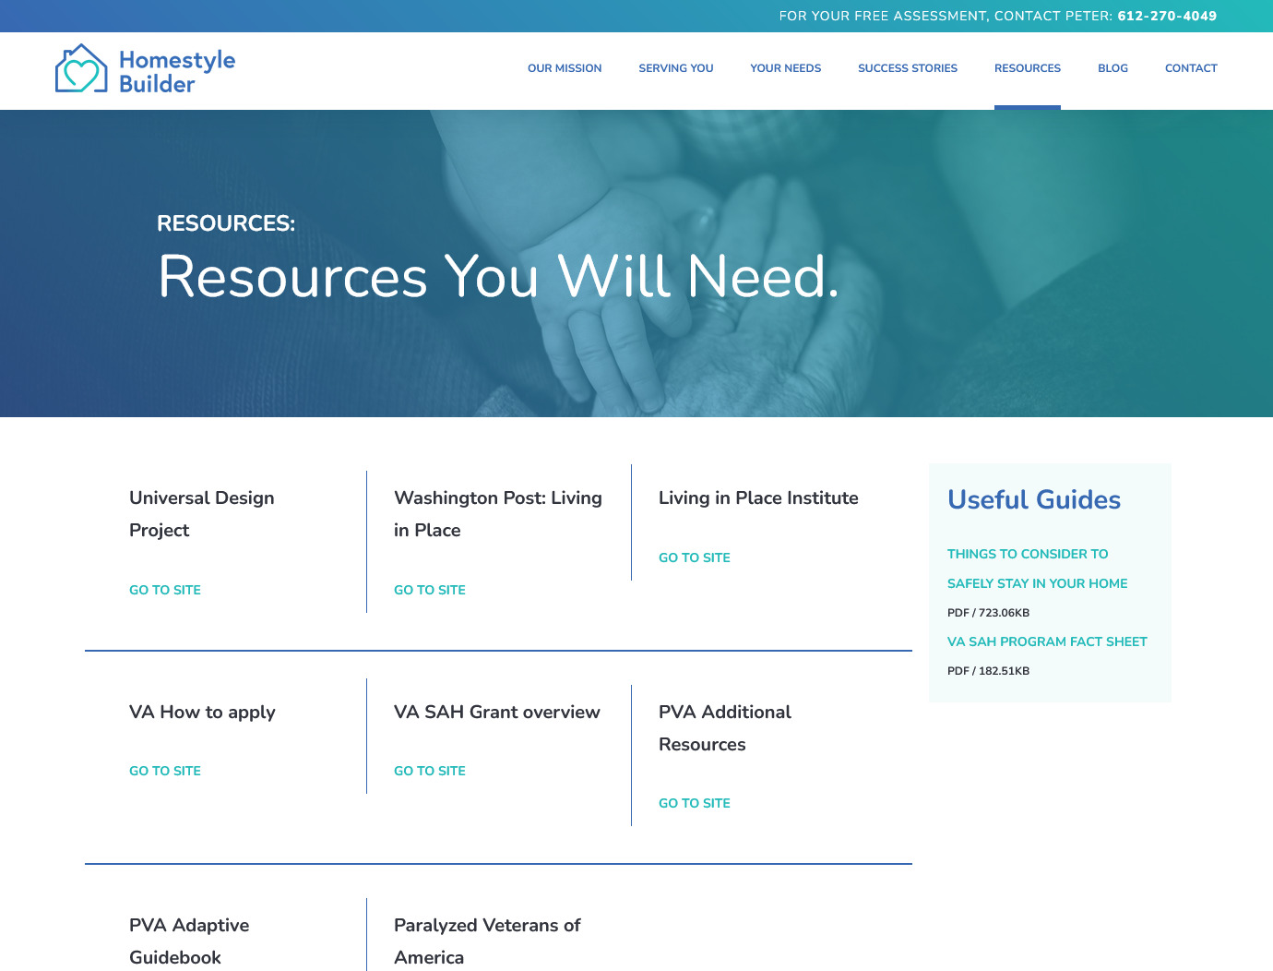Go to the Your Needs page
This screenshot has height=971, width=1273.
point(786,68)
